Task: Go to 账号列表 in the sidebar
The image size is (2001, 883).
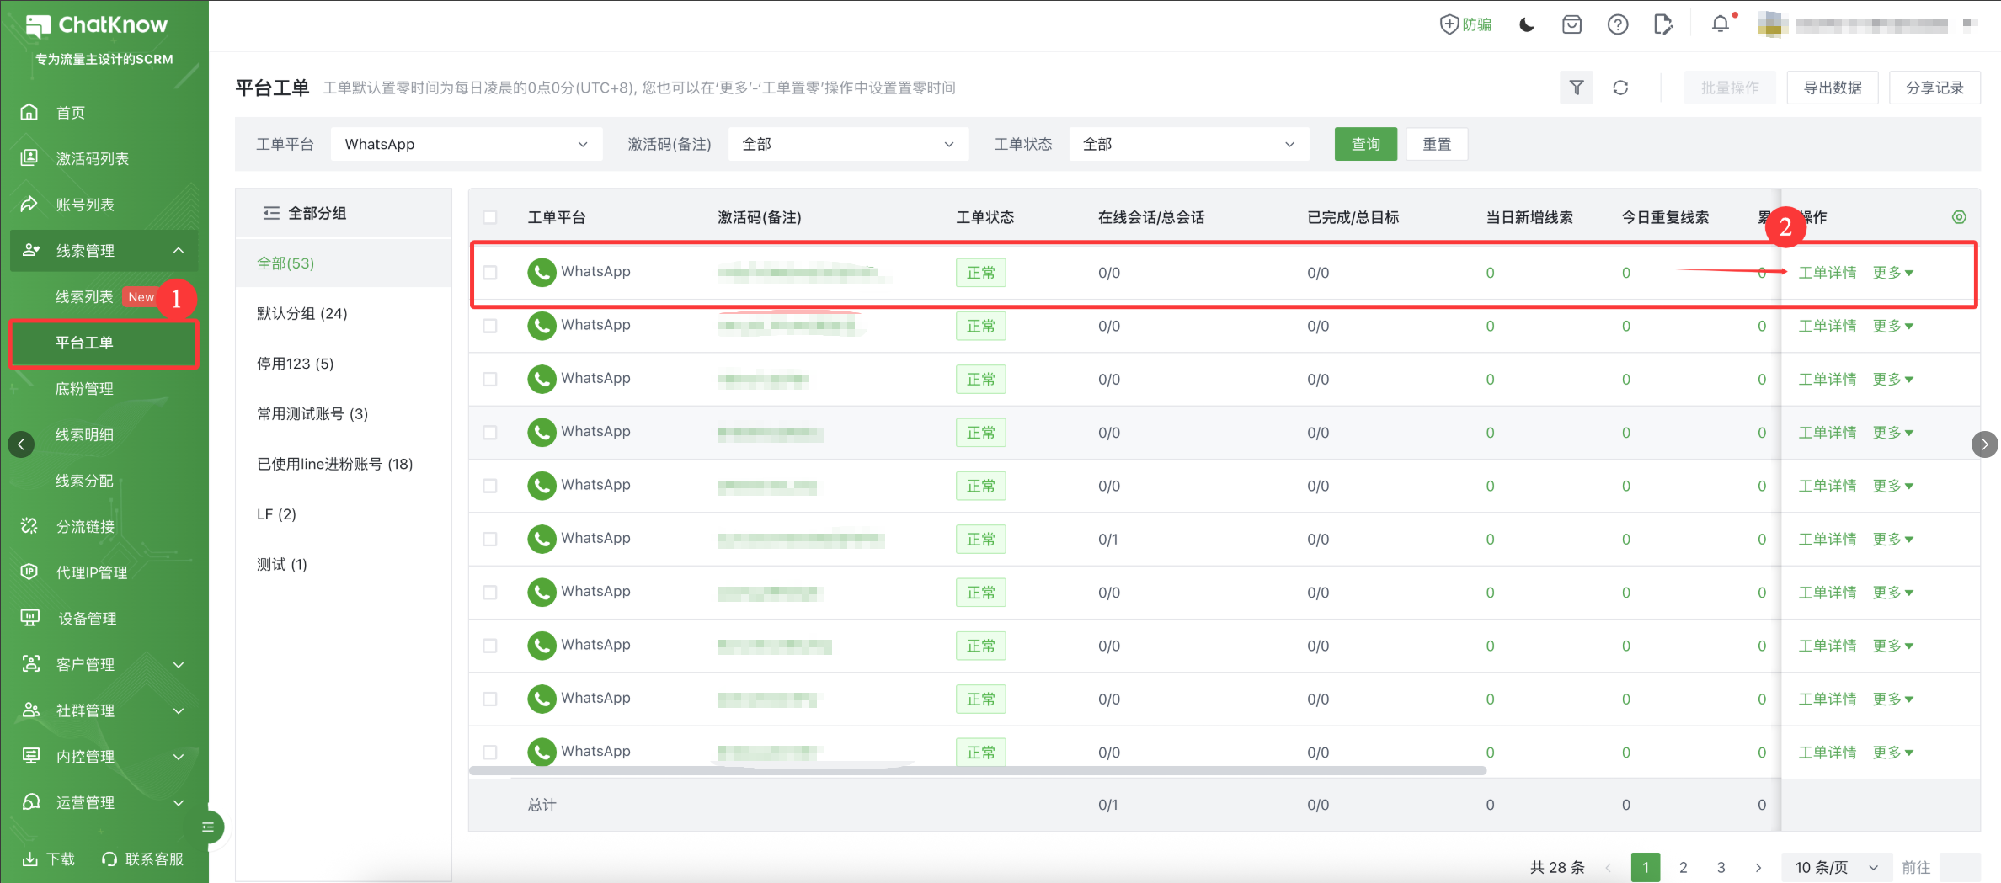Action: pyautogui.click(x=85, y=205)
